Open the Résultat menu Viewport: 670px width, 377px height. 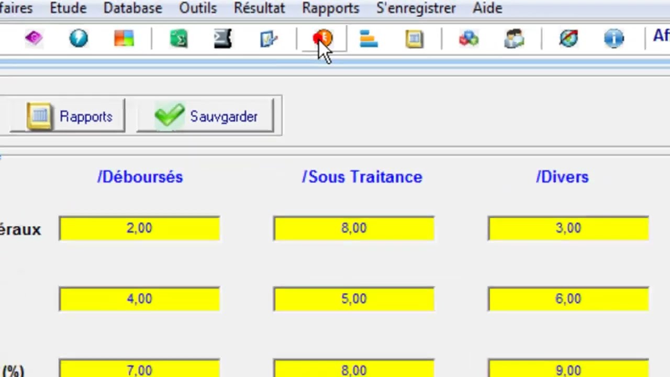(260, 8)
